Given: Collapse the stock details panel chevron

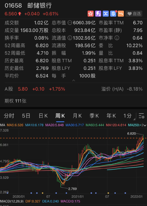Looking at the screenshot, I should [x=73, y=80].
